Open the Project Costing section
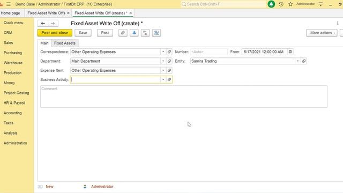 (16, 93)
